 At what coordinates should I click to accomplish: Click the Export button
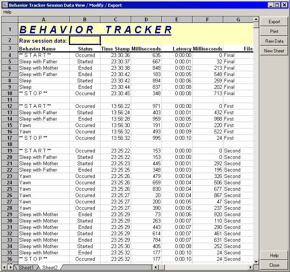[274, 22]
